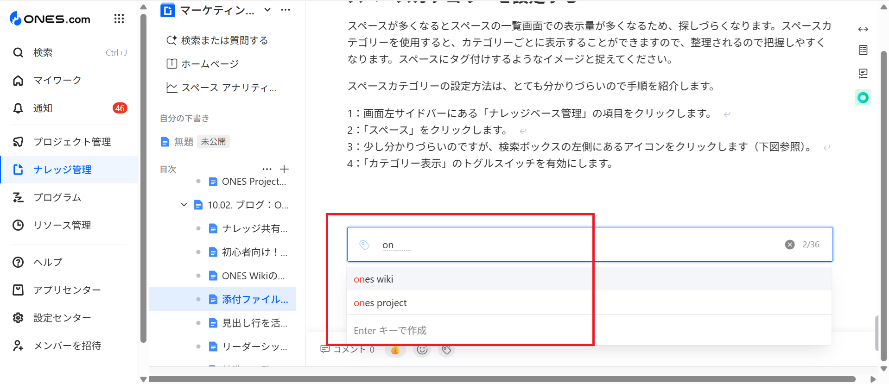Click the 設定センター gear icon
889x384 pixels.
(x=18, y=318)
